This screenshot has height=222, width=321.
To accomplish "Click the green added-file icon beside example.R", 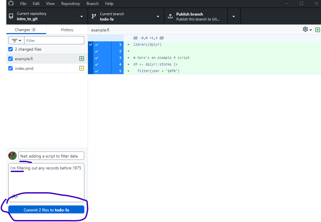I will coord(82,59).
